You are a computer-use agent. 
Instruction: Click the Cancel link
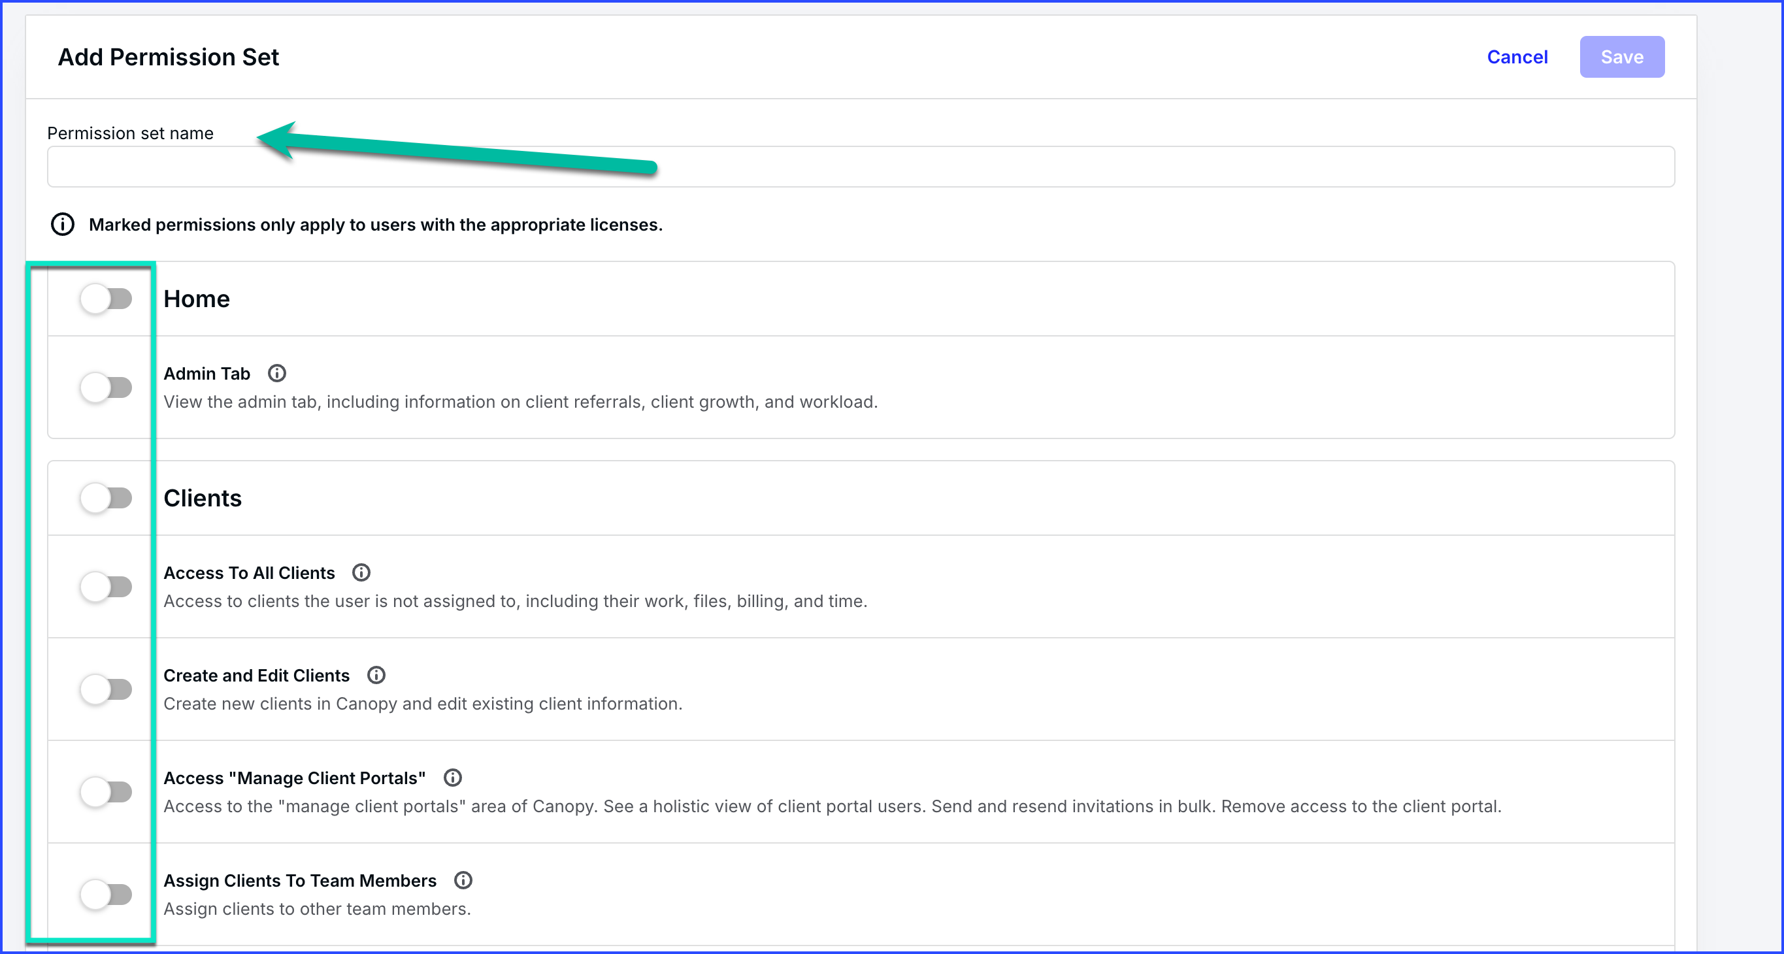pos(1517,57)
